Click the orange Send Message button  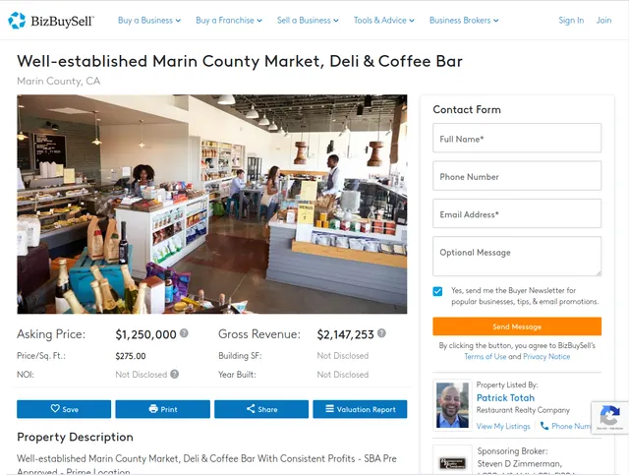(517, 327)
